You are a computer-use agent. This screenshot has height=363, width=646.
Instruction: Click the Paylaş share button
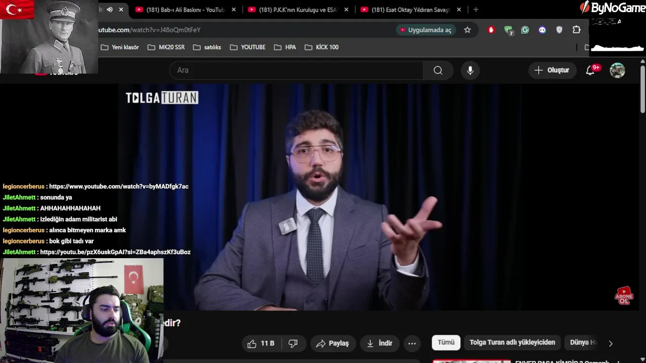333,343
